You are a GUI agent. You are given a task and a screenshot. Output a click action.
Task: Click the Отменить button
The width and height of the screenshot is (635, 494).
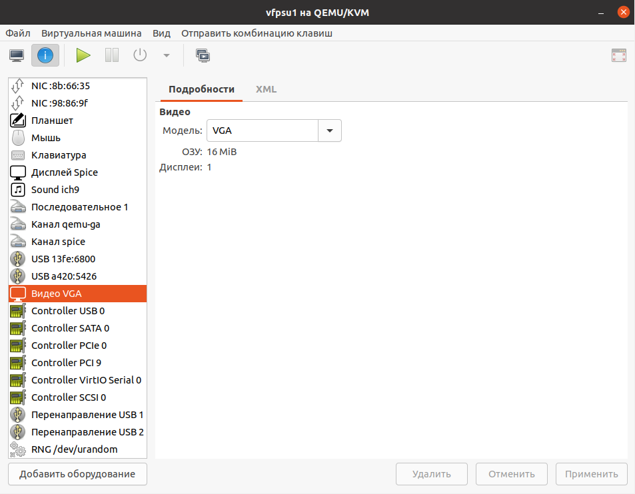(512, 474)
